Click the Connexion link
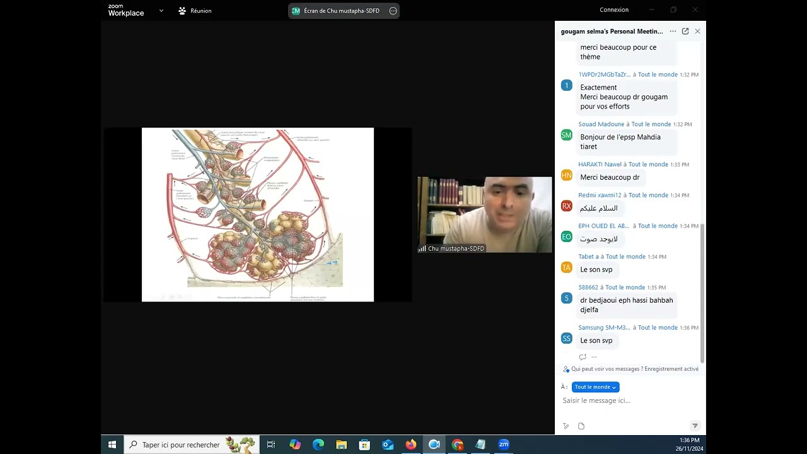The width and height of the screenshot is (807, 454). pyautogui.click(x=614, y=9)
